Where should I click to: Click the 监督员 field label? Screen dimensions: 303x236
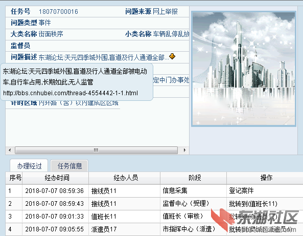point(20,46)
